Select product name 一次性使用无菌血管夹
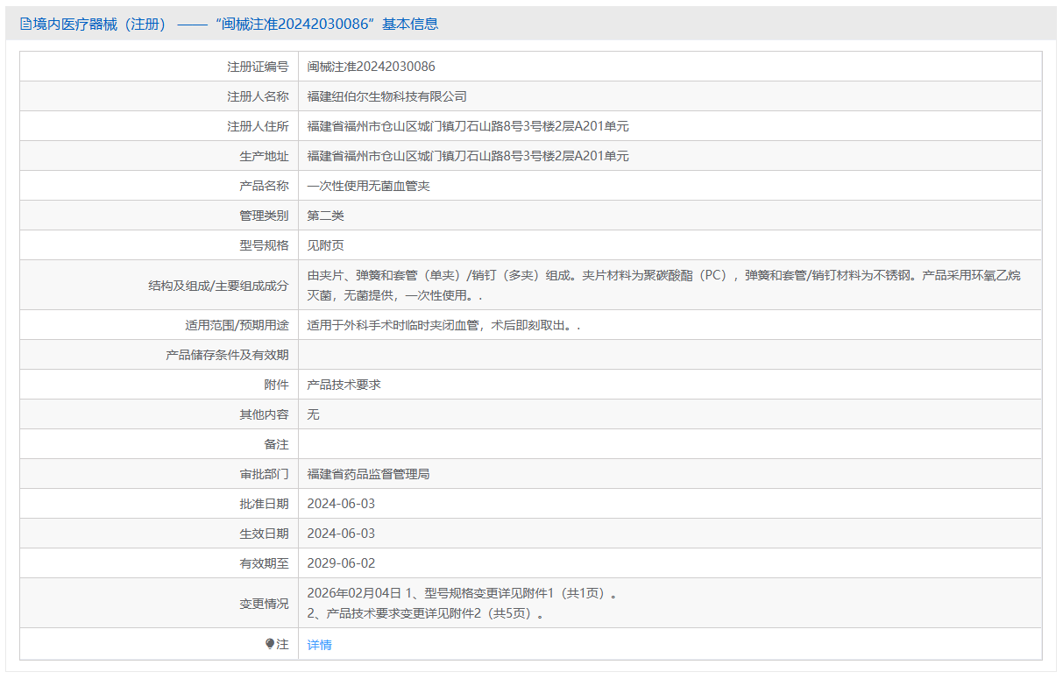 (x=369, y=186)
